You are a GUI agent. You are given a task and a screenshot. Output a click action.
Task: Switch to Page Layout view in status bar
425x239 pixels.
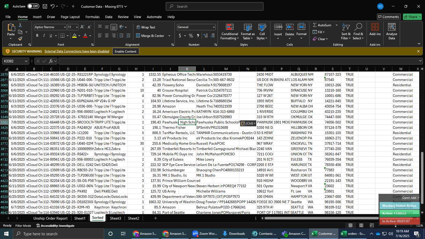click(361, 225)
